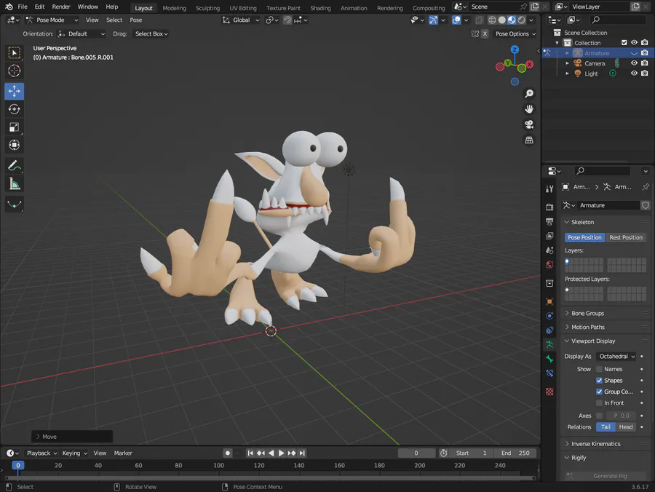
Task: Switch to the UV Editing workspace tab
Action: tap(242, 8)
